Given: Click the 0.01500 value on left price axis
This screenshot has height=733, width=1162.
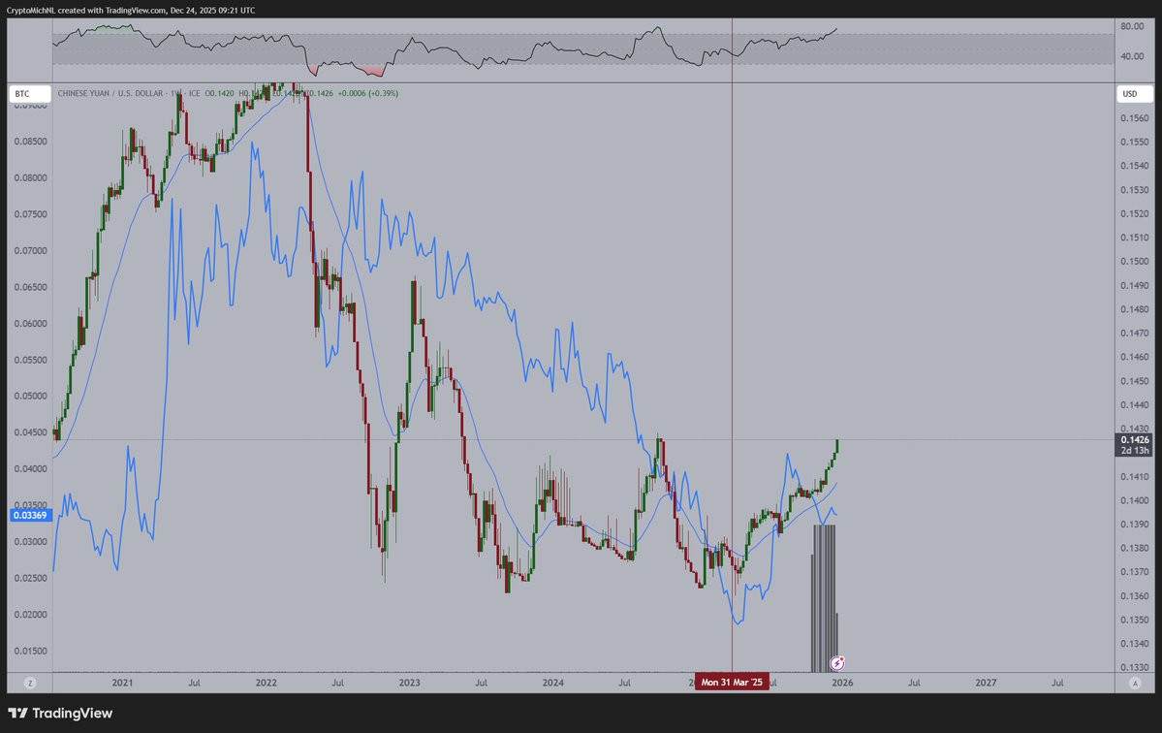Looking at the screenshot, I should coord(30,651).
